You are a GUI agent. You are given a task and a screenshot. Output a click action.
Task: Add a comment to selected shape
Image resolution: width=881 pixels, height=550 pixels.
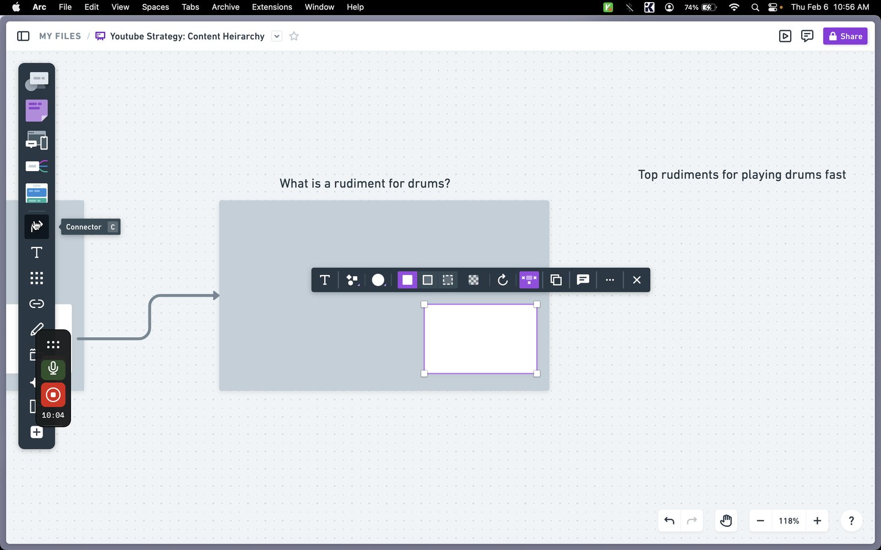(583, 280)
